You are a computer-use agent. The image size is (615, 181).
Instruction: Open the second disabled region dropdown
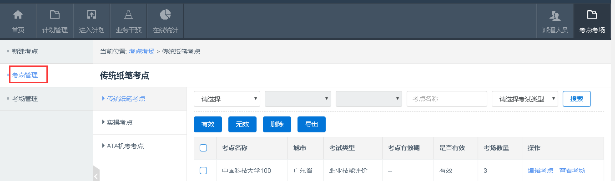pos(298,99)
